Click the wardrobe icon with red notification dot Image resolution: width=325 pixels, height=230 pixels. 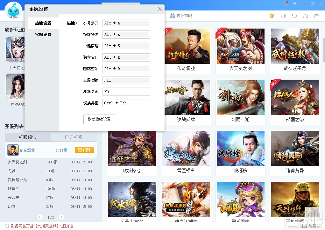[x=285, y=4]
